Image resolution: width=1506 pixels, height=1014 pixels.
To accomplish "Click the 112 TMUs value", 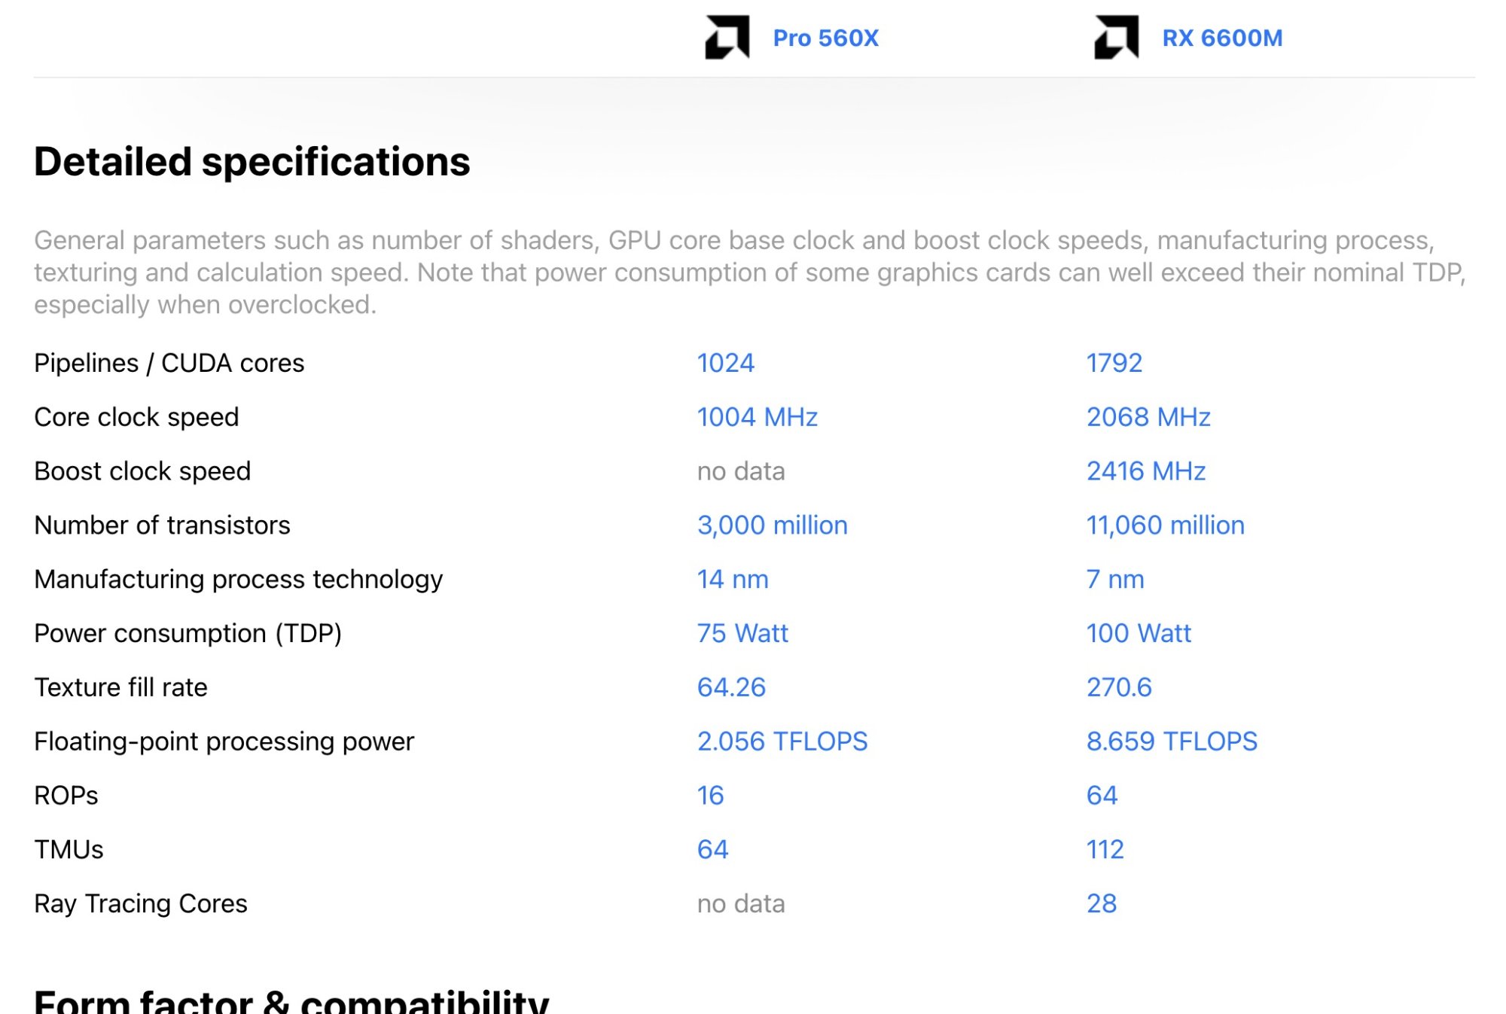I will 1105,850.
